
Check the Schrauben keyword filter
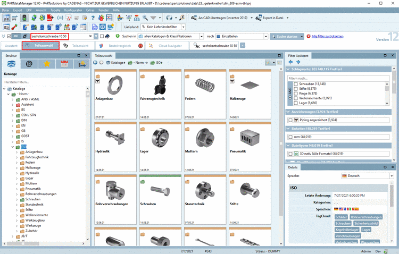296,84
